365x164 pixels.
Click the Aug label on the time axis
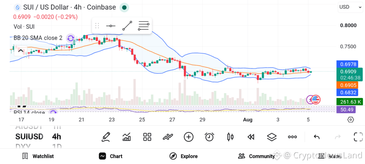coord(248,120)
